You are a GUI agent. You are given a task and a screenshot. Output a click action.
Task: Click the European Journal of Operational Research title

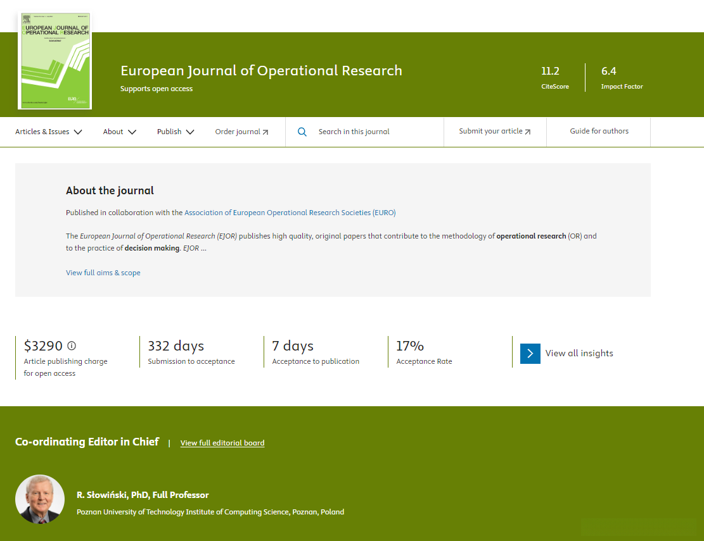pyautogui.click(x=261, y=70)
